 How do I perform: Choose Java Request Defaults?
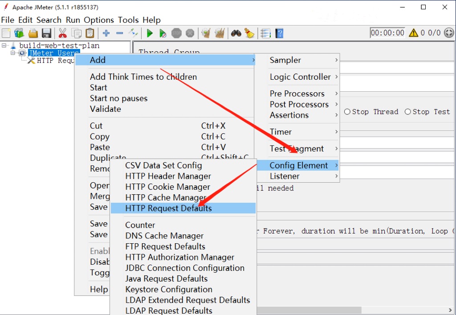click(x=183, y=278)
